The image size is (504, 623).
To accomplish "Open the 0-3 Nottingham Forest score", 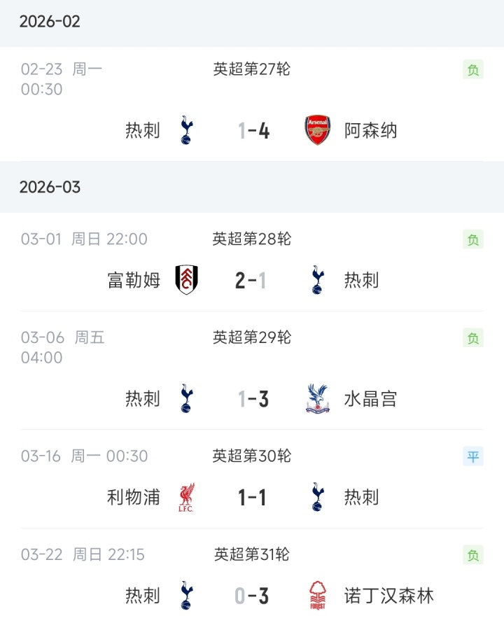I will click(252, 596).
